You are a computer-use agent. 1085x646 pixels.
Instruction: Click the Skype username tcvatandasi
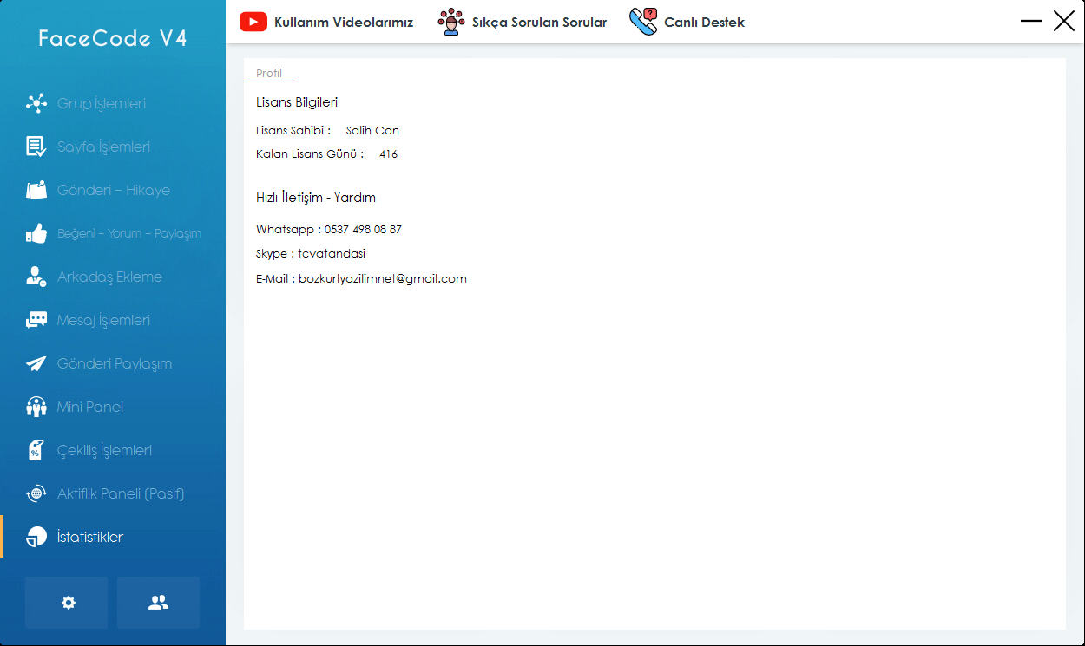click(x=332, y=254)
